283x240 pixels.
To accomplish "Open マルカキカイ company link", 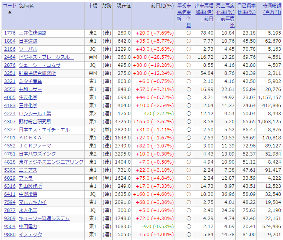I will (x=33, y=202).
